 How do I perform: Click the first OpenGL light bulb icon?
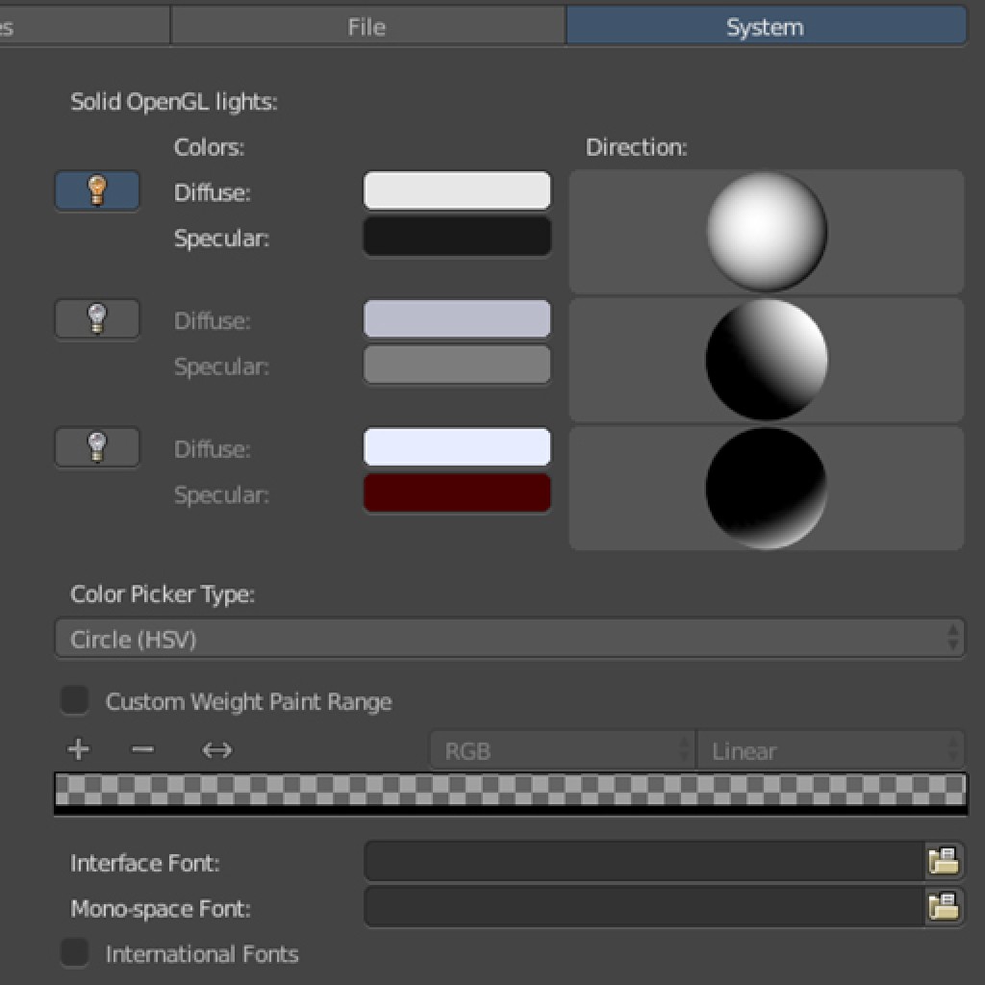[96, 190]
